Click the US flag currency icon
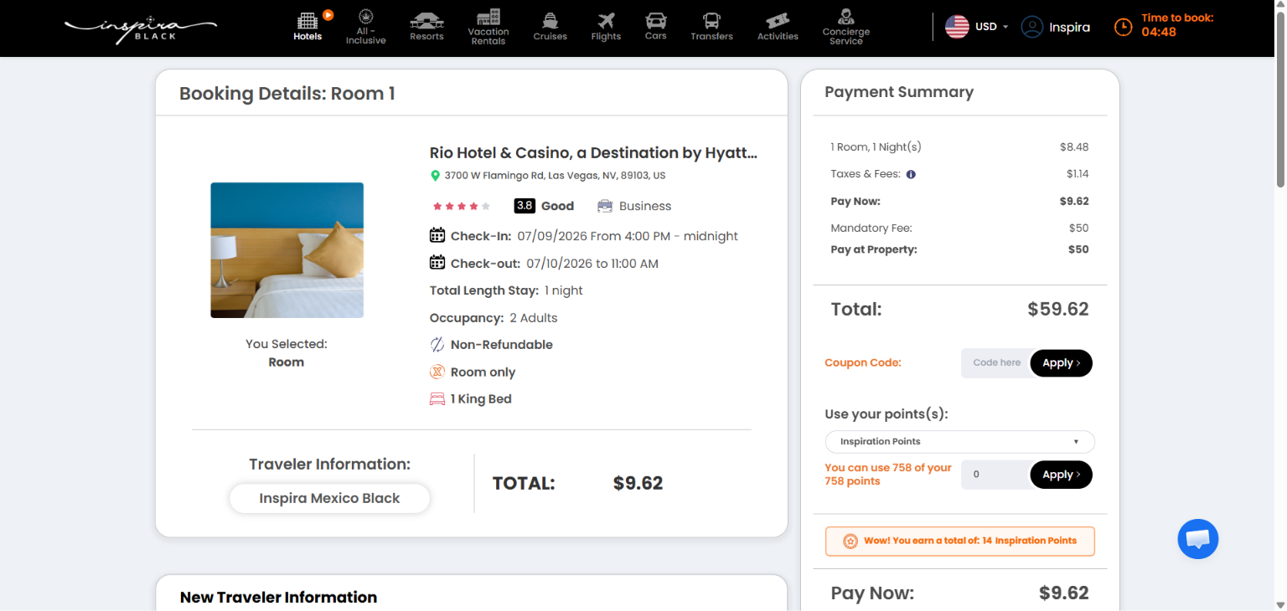 click(x=957, y=27)
